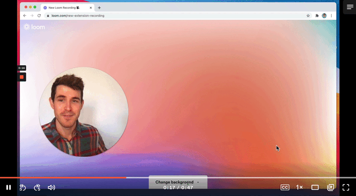This screenshot has width=356, height=196.
Task: Select the New Loom Recording tab
Action: 67,8
